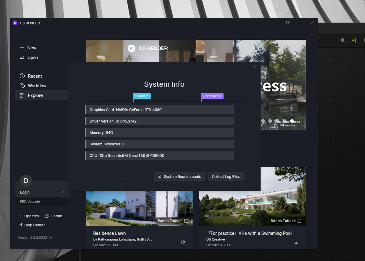Click the Recommend marker label
Screen dimensions: 365x261
point(212,96)
